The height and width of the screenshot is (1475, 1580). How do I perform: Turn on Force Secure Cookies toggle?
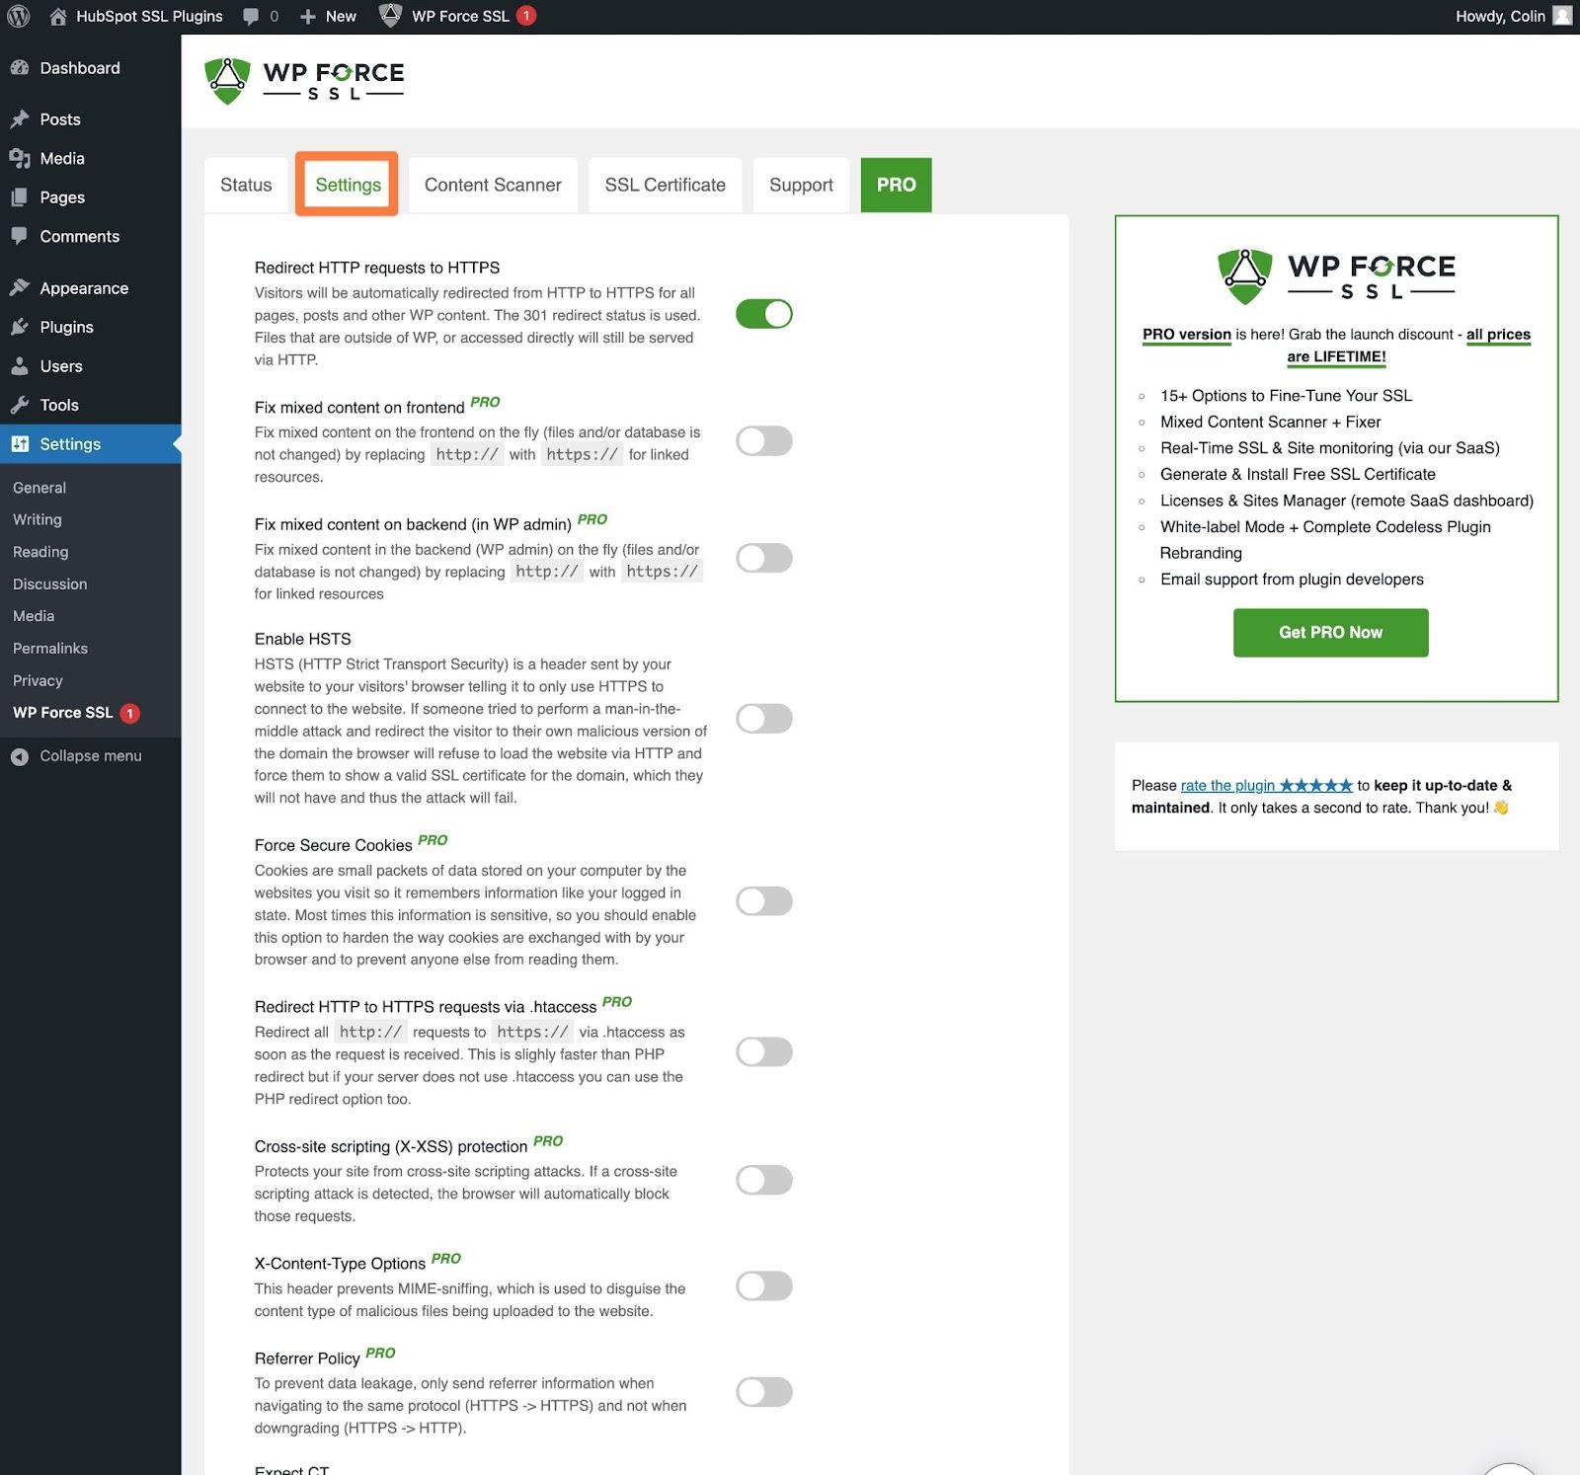coord(763,901)
